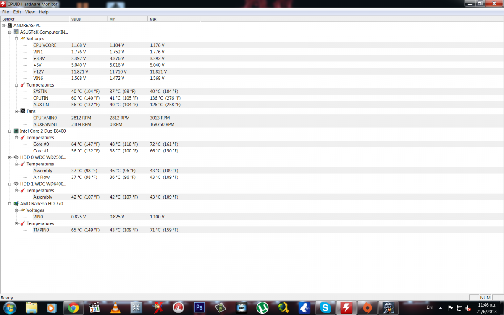Click the Min column header

click(x=128, y=19)
